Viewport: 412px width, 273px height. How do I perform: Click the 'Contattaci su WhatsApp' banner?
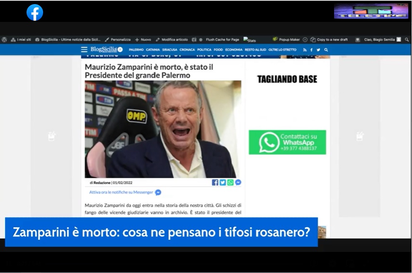(287, 142)
